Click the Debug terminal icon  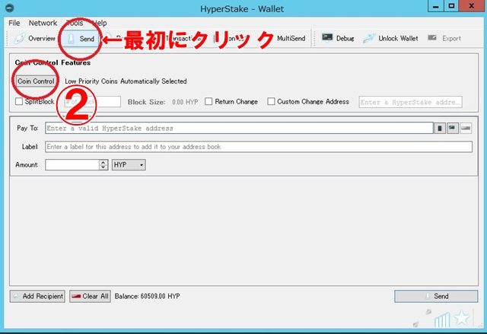click(327, 37)
